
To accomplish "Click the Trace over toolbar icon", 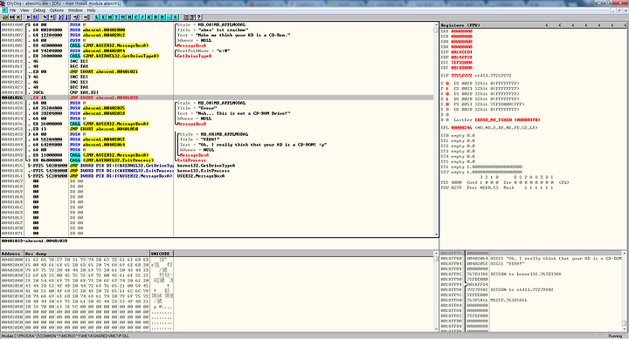I will pos(68,17).
